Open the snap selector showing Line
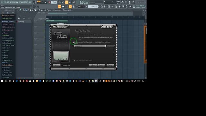 pyautogui.click(x=81, y=6)
